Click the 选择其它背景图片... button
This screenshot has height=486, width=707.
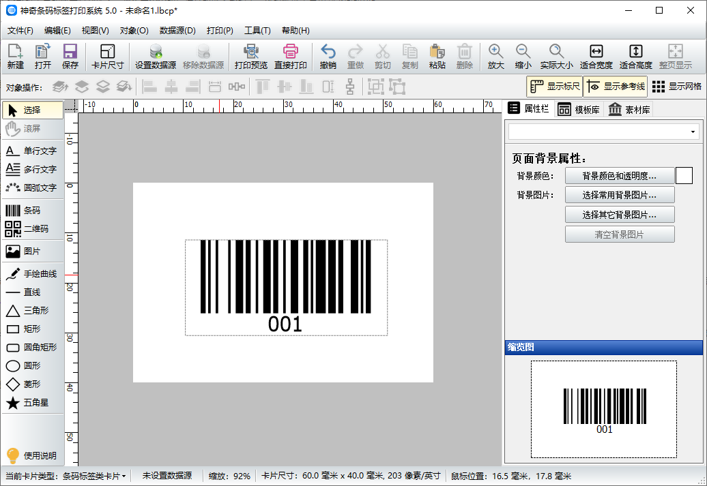pyautogui.click(x=620, y=215)
